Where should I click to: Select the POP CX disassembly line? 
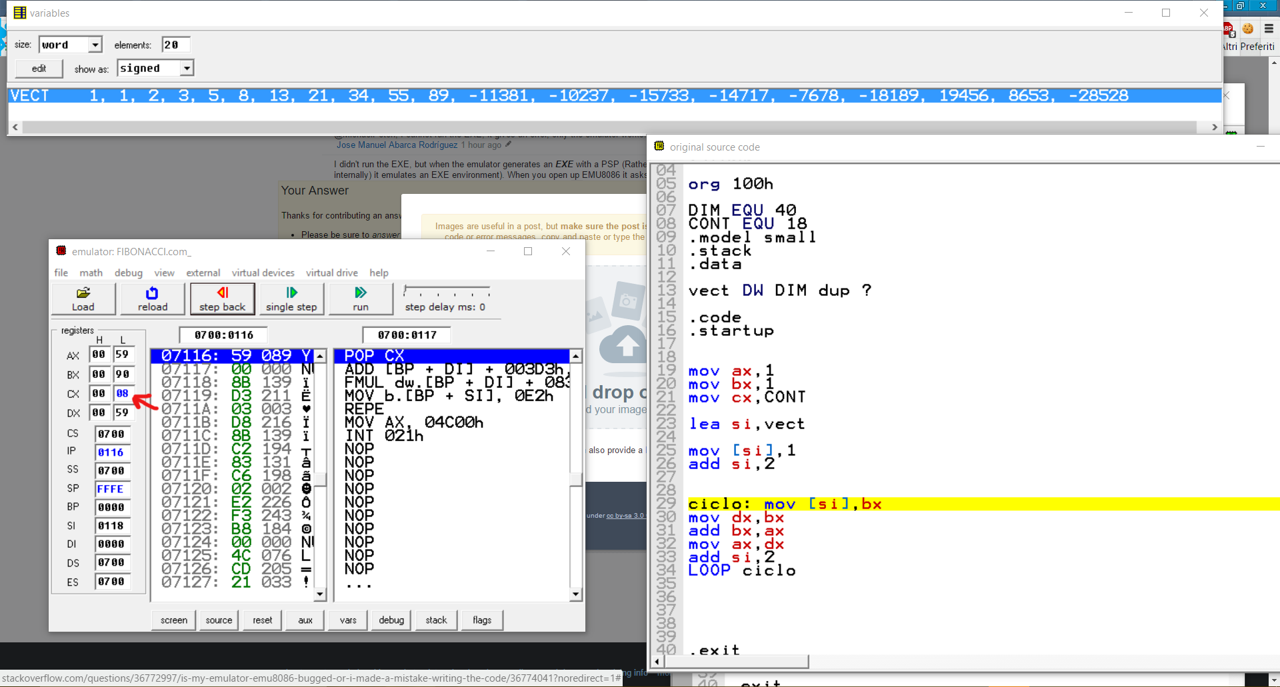click(451, 356)
